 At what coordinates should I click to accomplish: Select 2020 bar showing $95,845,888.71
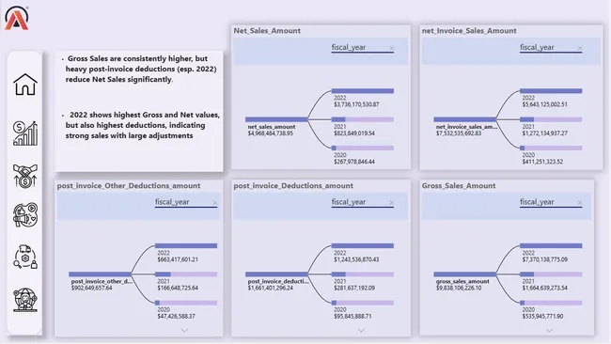coord(363,303)
